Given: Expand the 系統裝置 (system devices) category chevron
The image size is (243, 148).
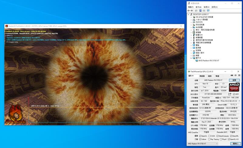Looking at the screenshot, I should [x=191, y=27].
